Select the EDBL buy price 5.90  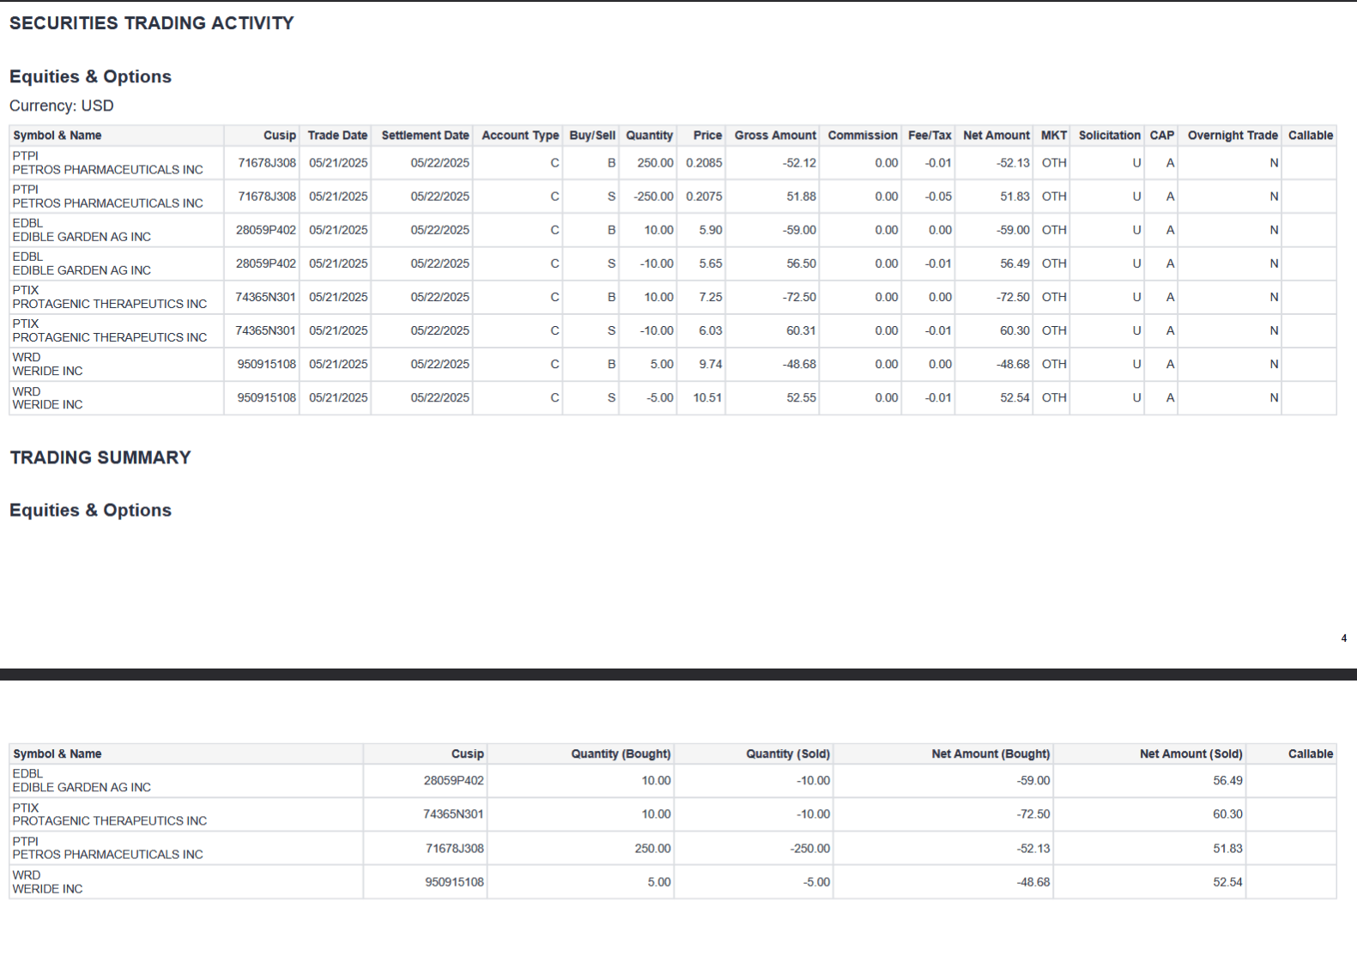711,230
